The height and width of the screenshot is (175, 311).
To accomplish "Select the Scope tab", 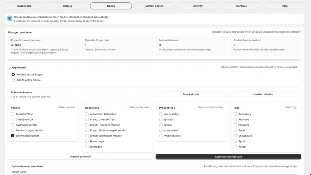I will point(111,6).
